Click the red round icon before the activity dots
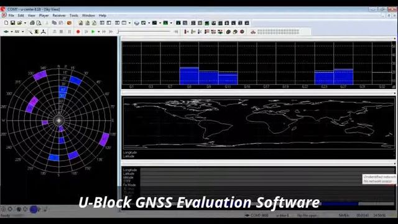The image size is (398, 224). (242, 32)
